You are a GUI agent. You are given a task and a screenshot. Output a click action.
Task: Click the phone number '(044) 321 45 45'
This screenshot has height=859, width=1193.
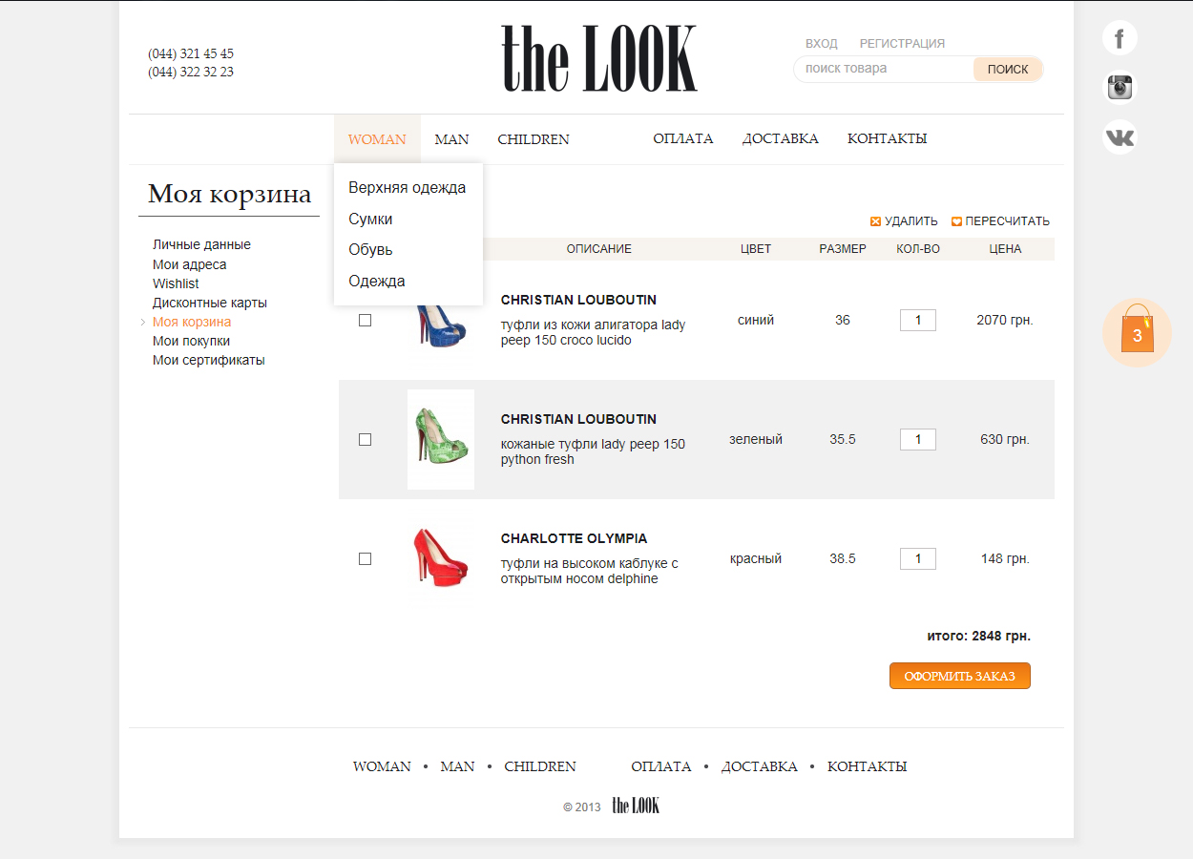[x=191, y=54]
